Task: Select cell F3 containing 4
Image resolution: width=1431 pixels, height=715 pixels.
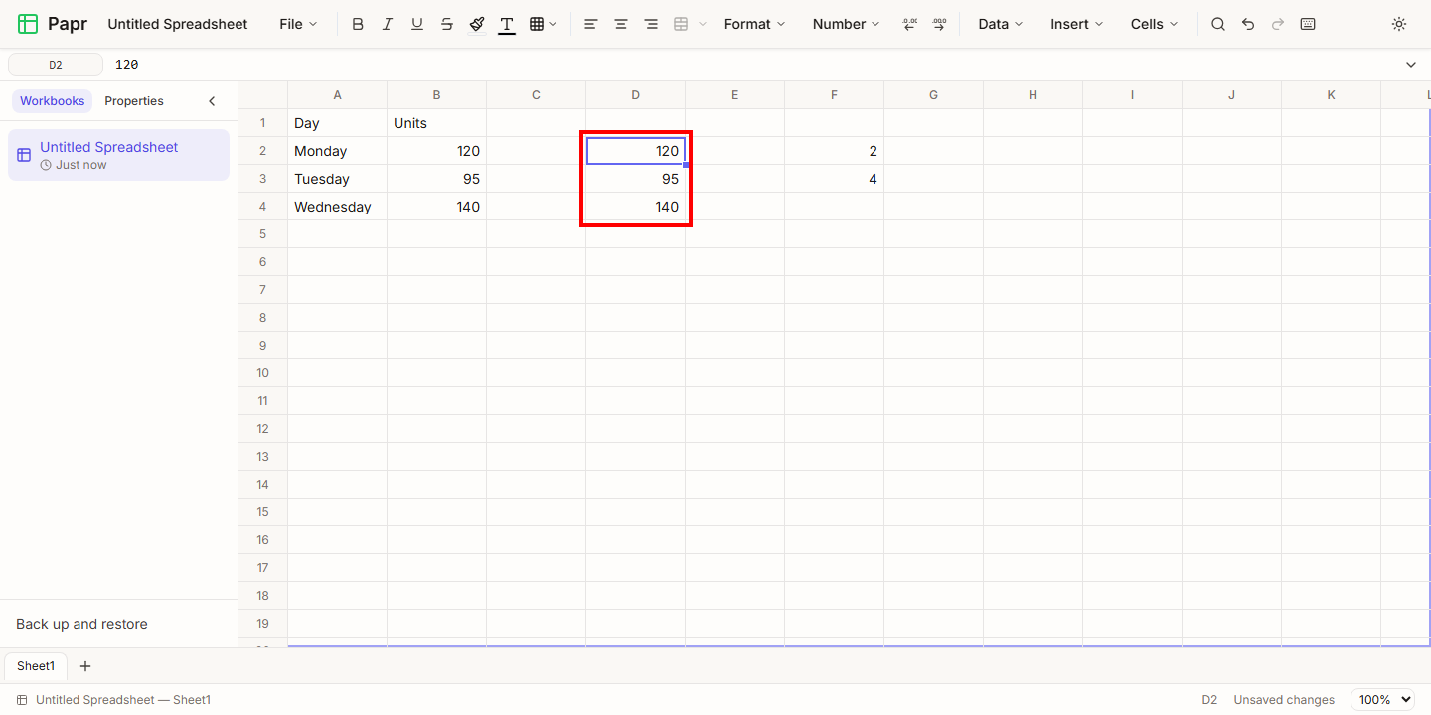Action: click(x=835, y=179)
